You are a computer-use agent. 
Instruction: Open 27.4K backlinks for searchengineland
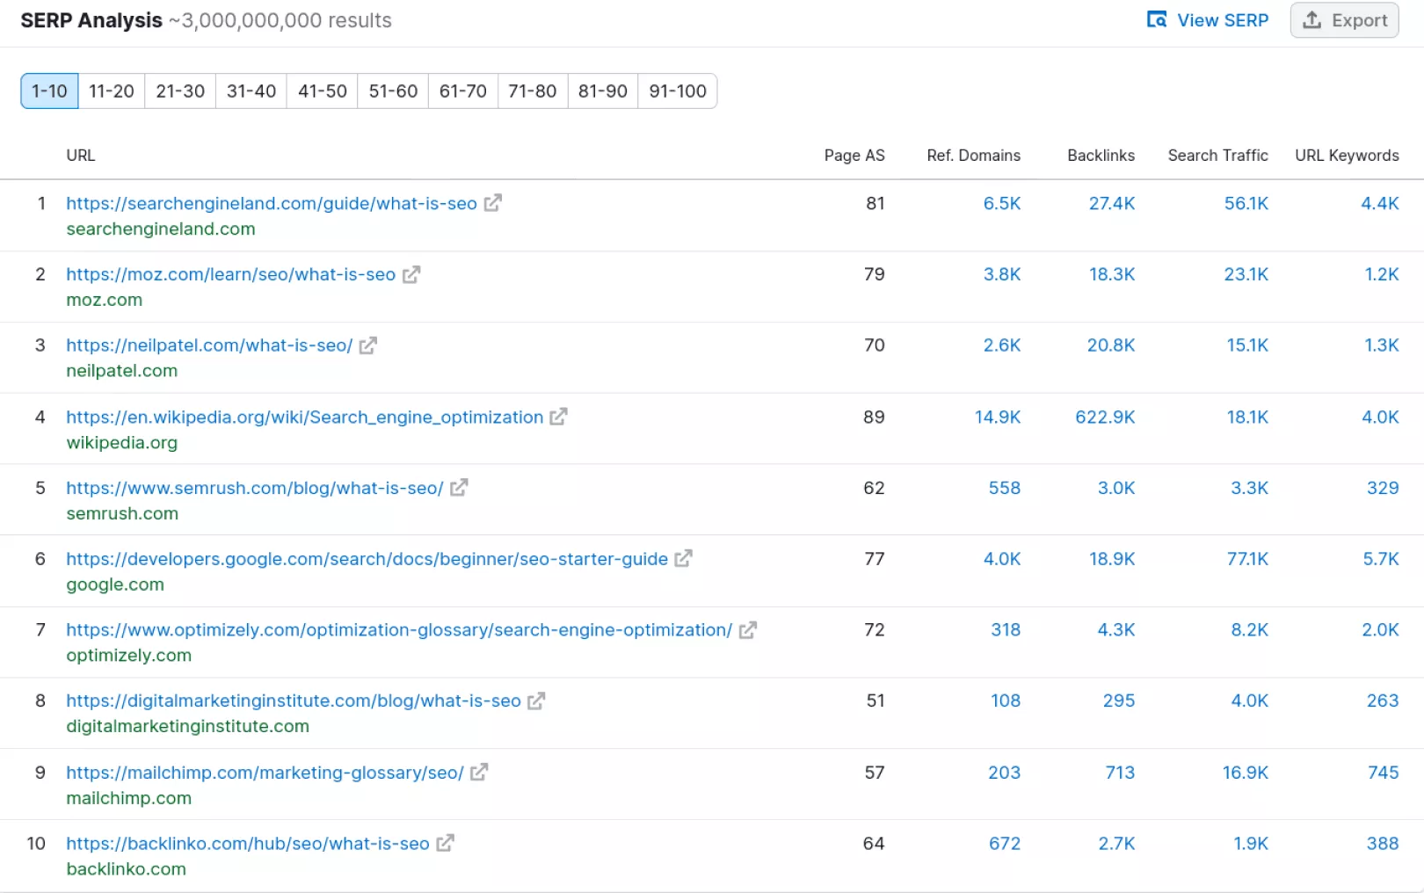point(1112,203)
